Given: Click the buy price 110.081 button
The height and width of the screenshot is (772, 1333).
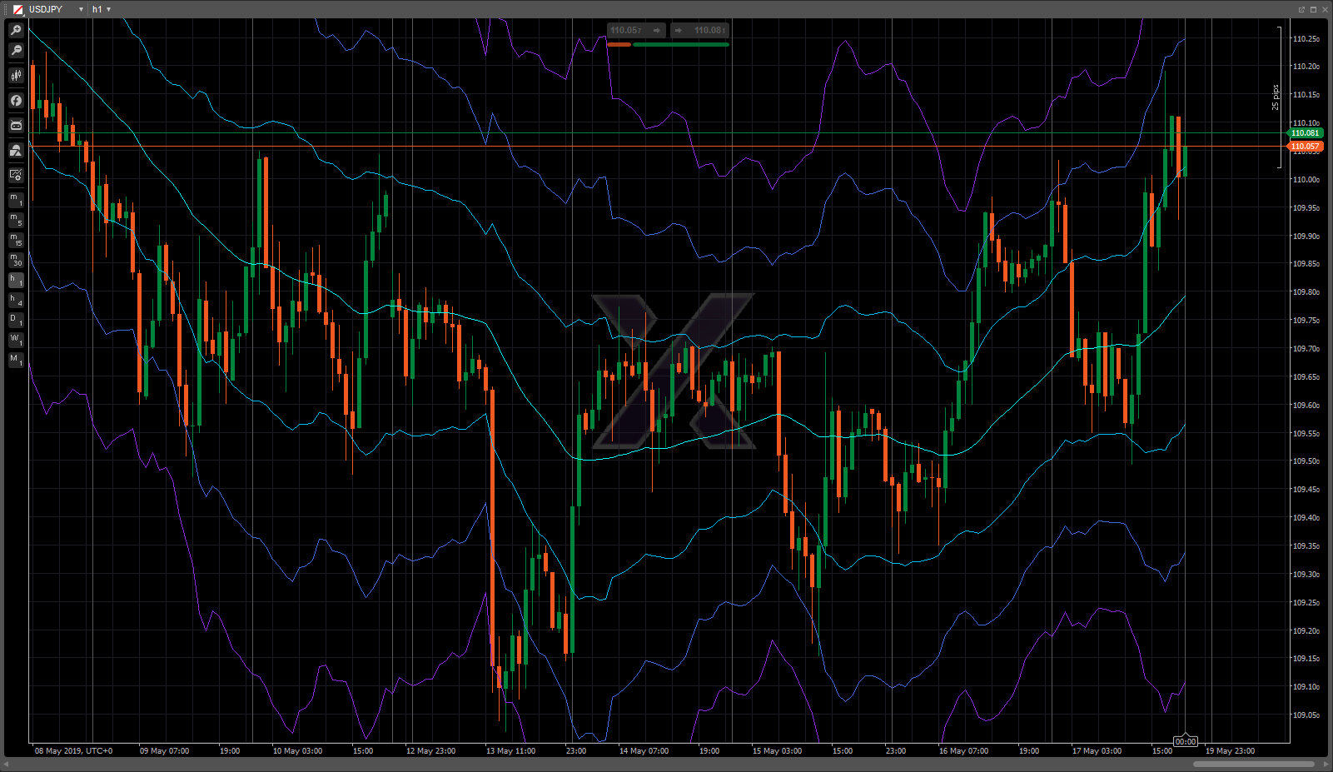Looking at the screenshot, I should pyautogui.click(x=699, y=30).
